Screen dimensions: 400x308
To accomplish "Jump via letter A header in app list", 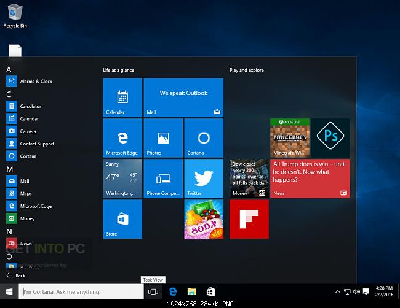I will tap(9, 70).
